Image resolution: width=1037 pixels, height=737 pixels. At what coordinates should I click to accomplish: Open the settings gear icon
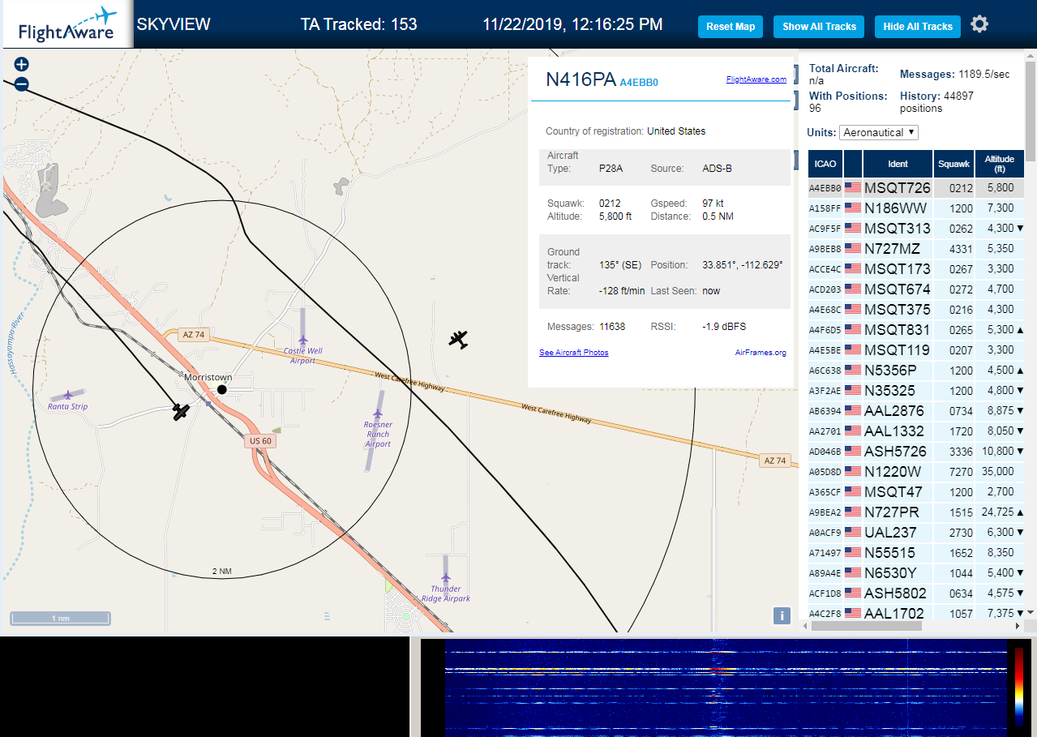(979, 24)
